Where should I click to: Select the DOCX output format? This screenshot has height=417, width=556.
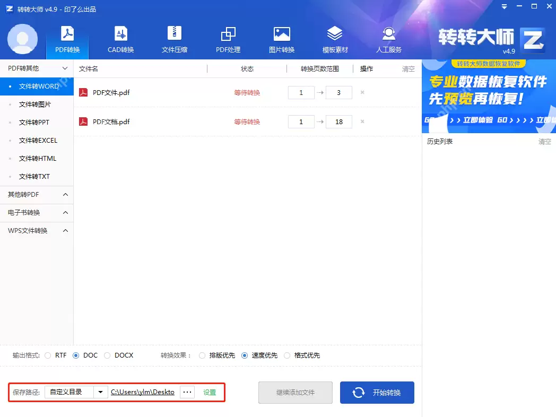click(107, 355)
